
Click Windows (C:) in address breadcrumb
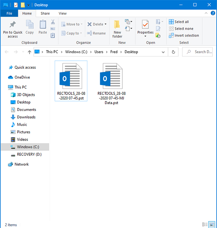[x=76, y=52]
